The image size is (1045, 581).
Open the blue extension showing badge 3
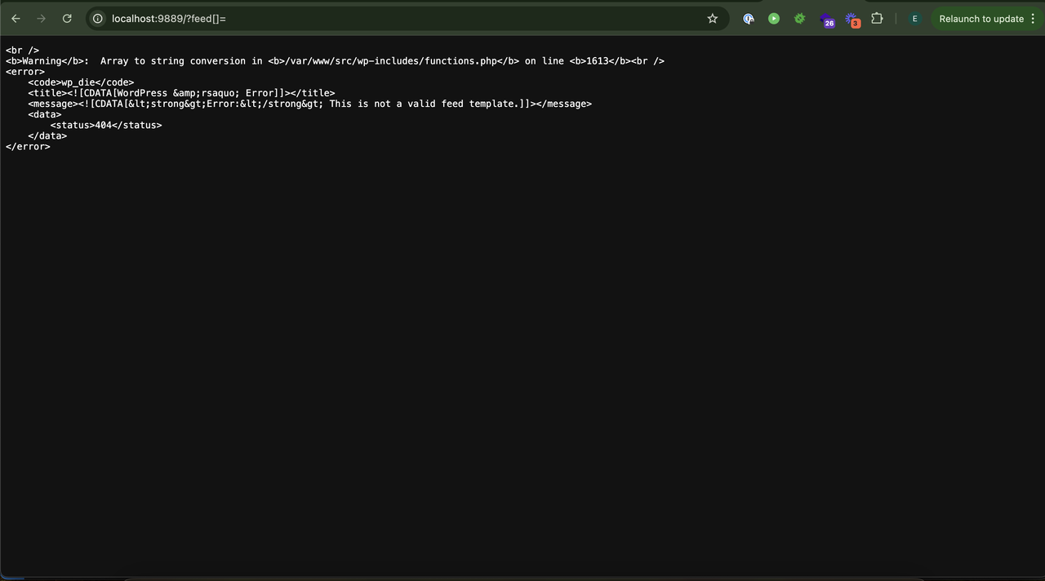852,20
